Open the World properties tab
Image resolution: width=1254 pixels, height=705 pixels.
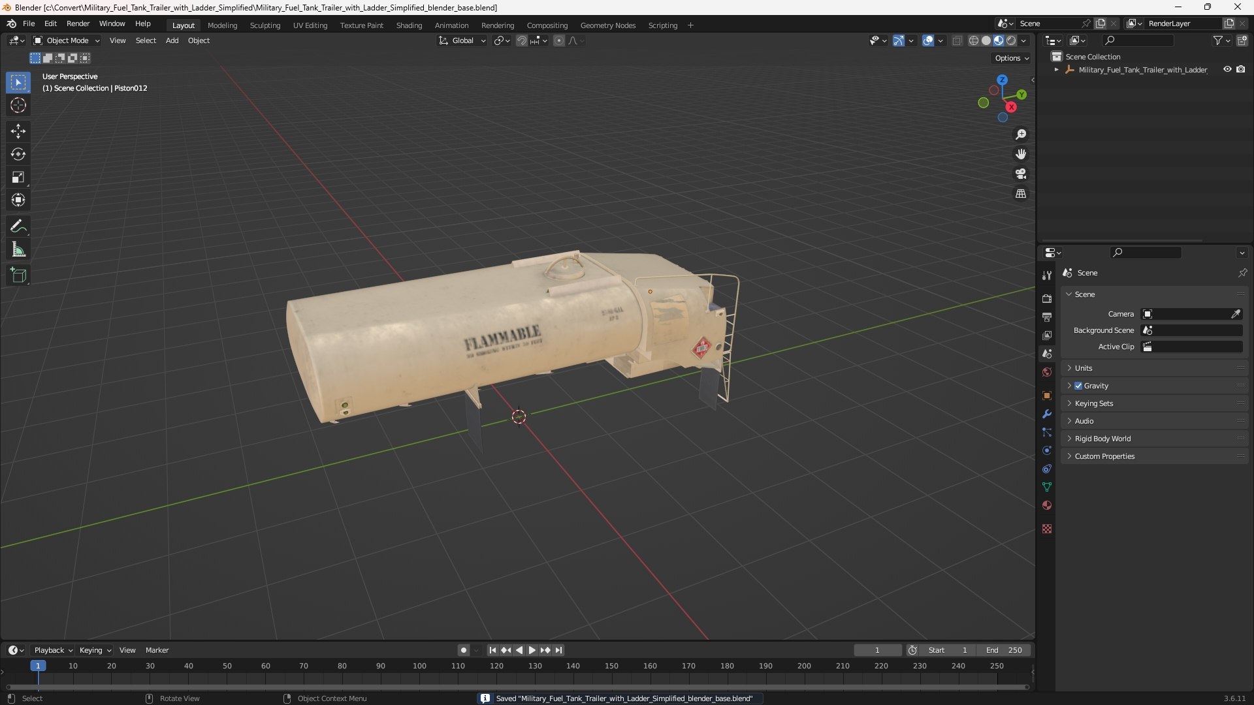1047,372
